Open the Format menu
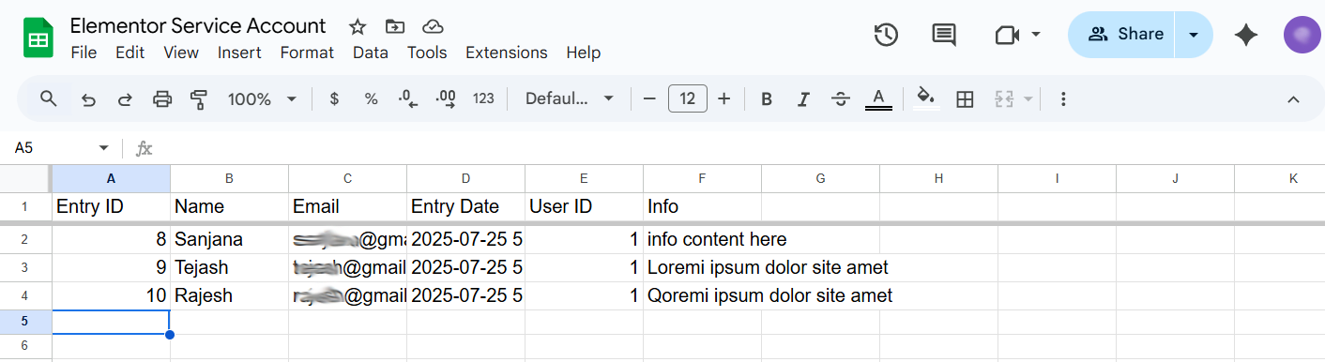The image size is (1325, 362). click(x=307, y=53)
